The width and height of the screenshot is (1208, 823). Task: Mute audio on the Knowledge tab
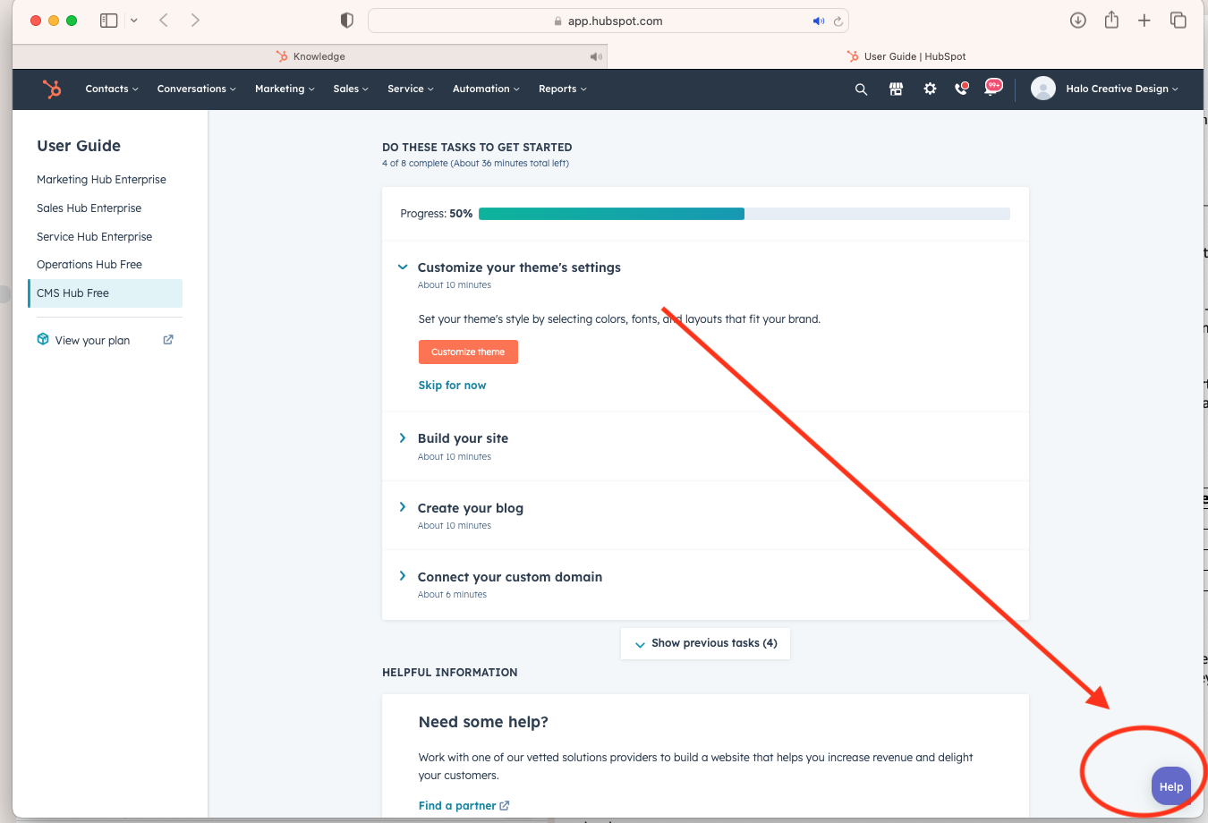596,56
